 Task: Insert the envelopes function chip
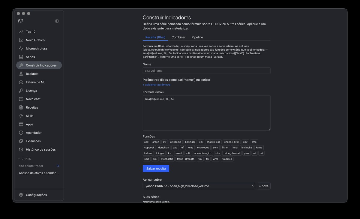coord(203,148)
